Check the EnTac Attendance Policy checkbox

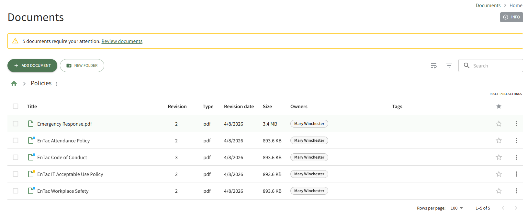(x=16, y=140)
